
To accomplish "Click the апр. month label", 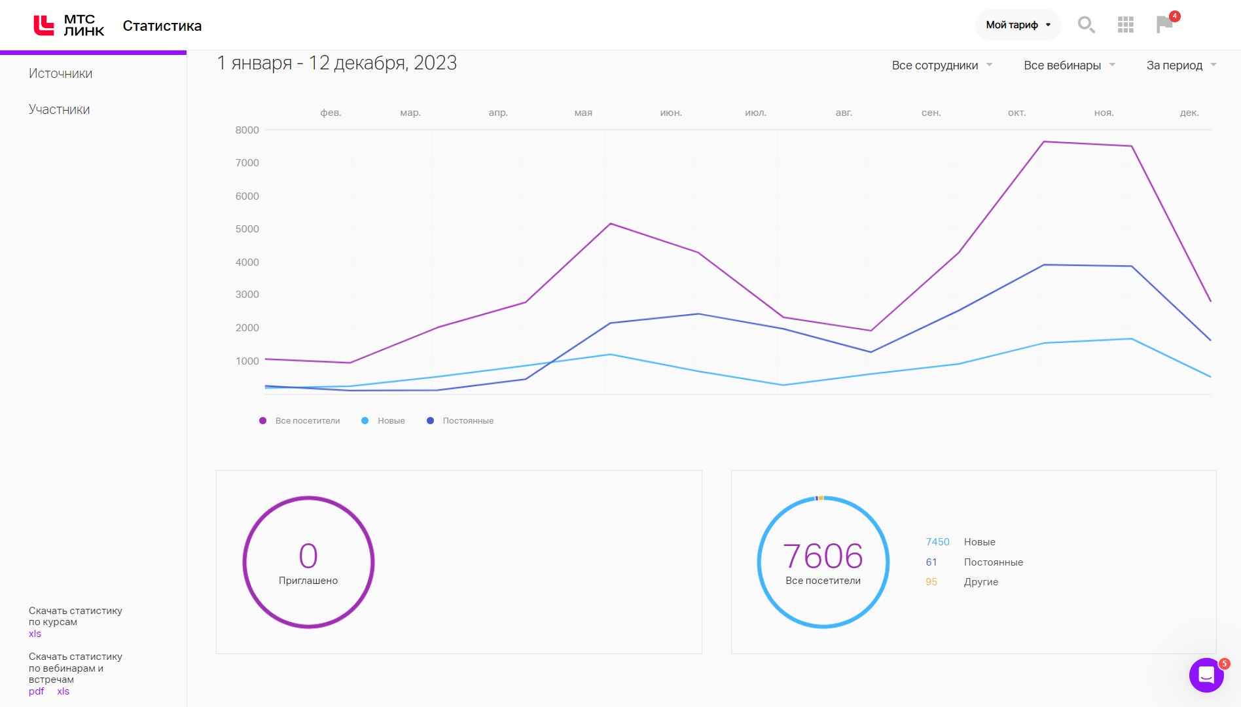I will (x=498, y=113).
